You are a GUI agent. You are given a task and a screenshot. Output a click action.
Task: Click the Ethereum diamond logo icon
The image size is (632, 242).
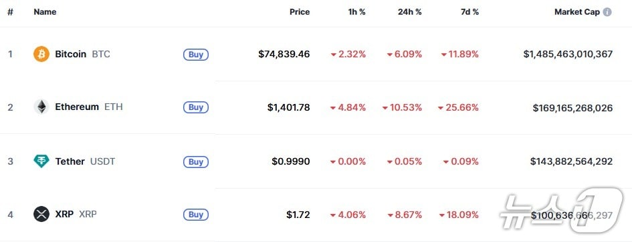41,107
